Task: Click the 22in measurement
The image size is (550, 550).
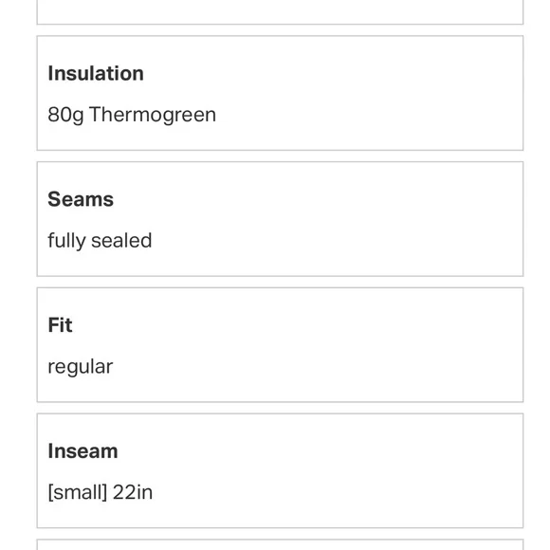Action: click(133, 492)
